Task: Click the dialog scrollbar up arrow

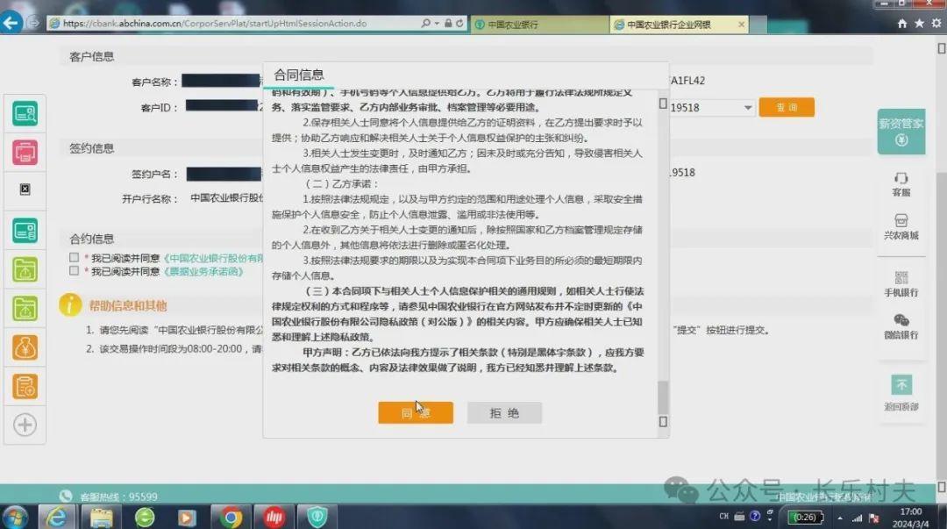Action: click(663, 104)
